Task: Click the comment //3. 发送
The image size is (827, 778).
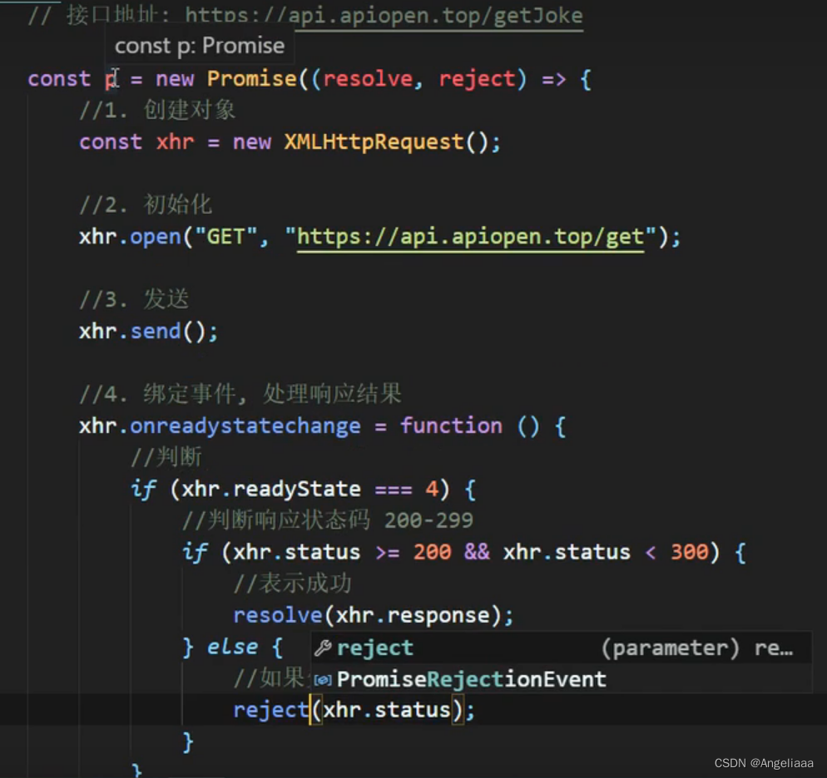Action: [x=134, y=299]
